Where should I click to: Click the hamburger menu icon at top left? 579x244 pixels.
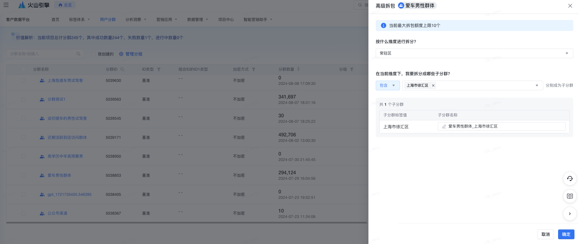pos(6,5)
